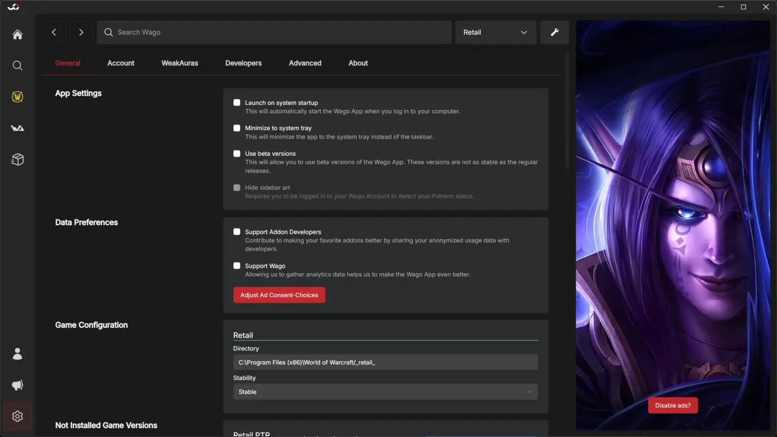Screen dimensions: 777x437
Task: Open the Retail game version dropdown
Action: 495,32
